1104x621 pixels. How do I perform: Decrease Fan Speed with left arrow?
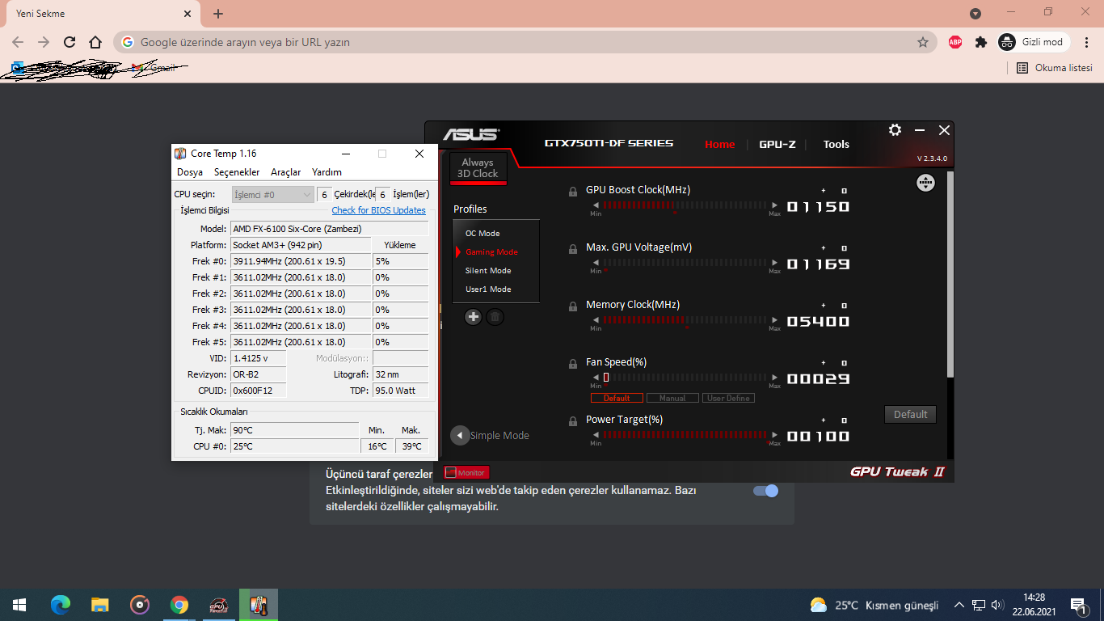point(596,378)
